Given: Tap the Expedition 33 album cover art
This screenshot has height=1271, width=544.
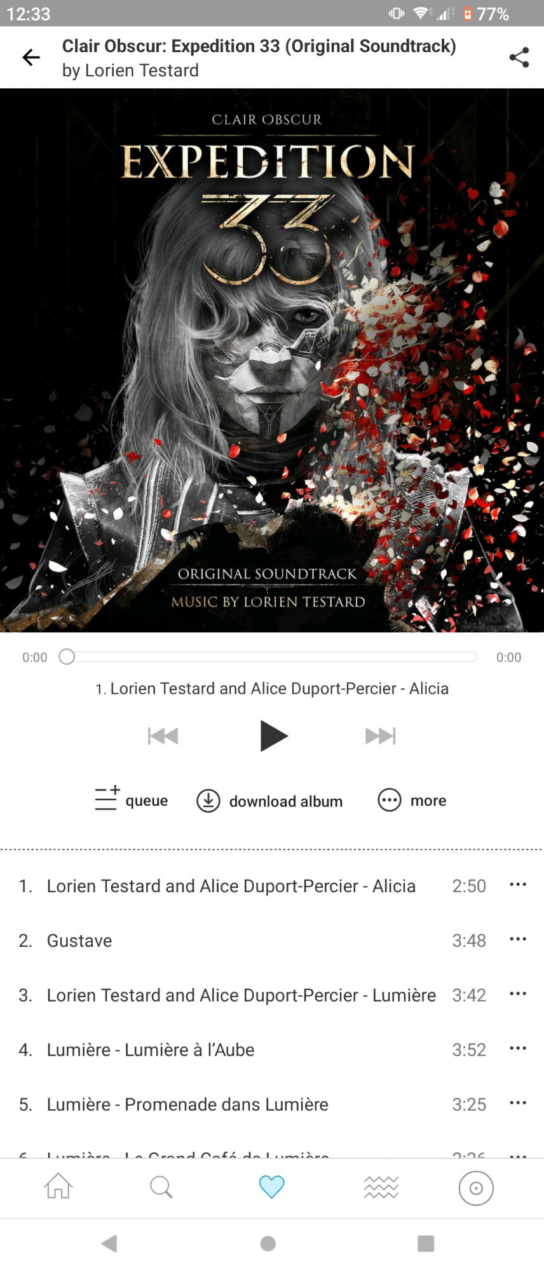Looking at the screenshot, I should pyautogui.click(x=272, y=360).
